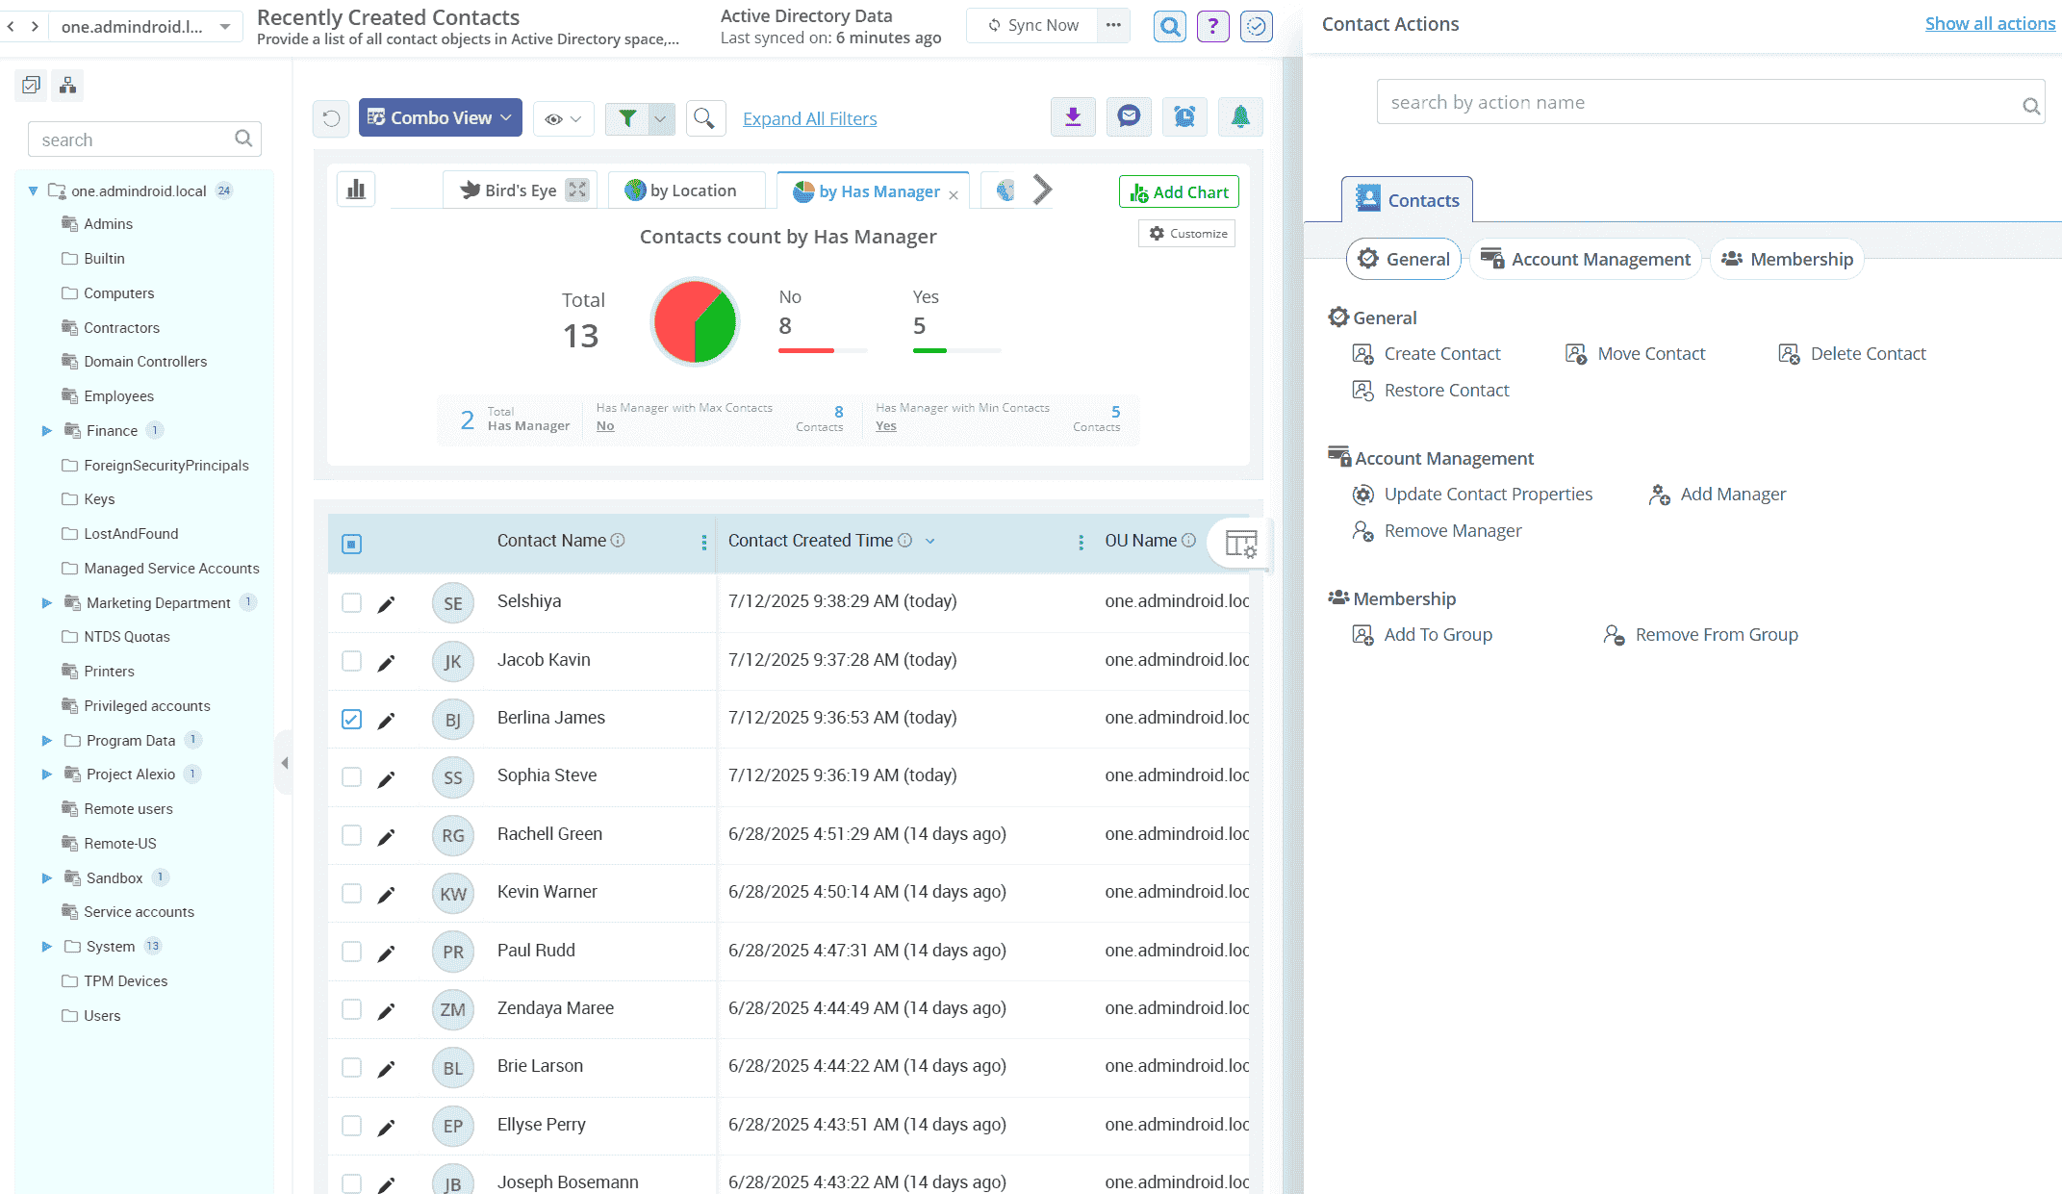Toggle the select-all checkbox in table header

pyautogui.click(x=351, y=544)
